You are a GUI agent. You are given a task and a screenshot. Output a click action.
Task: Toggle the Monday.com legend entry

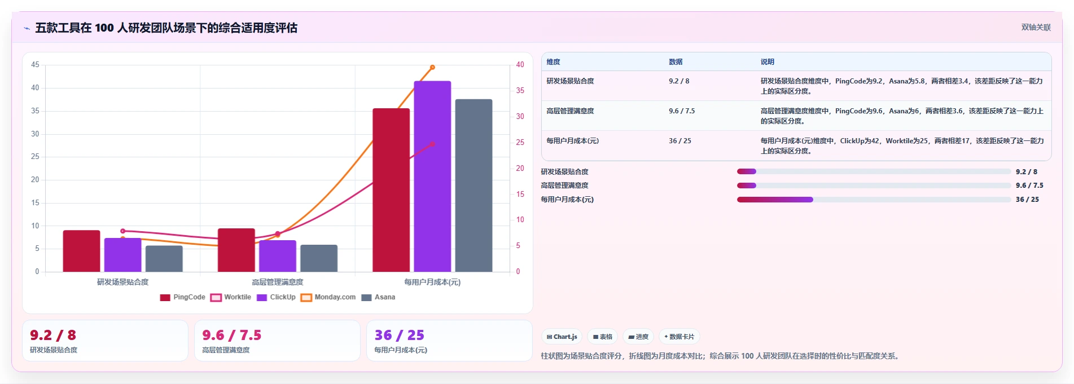coord(328,297)
